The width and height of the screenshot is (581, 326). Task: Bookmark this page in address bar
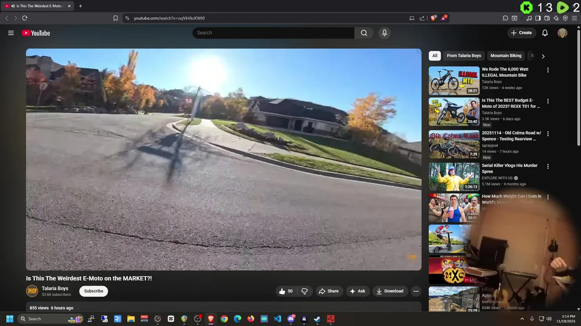(x=115, y=18)
